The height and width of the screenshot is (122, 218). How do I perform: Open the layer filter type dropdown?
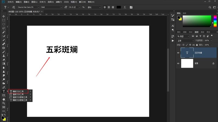(x=183, y=36)
